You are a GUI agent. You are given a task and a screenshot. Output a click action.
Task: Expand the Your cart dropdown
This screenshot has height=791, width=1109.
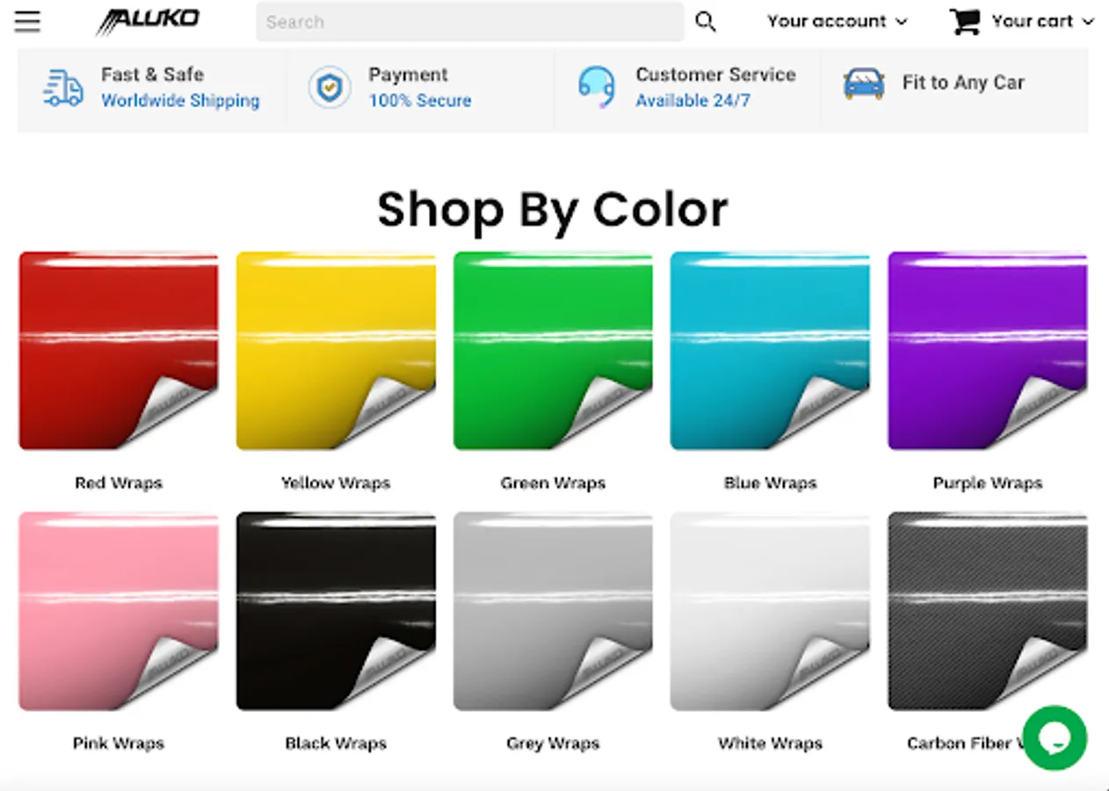point(1042,21)
